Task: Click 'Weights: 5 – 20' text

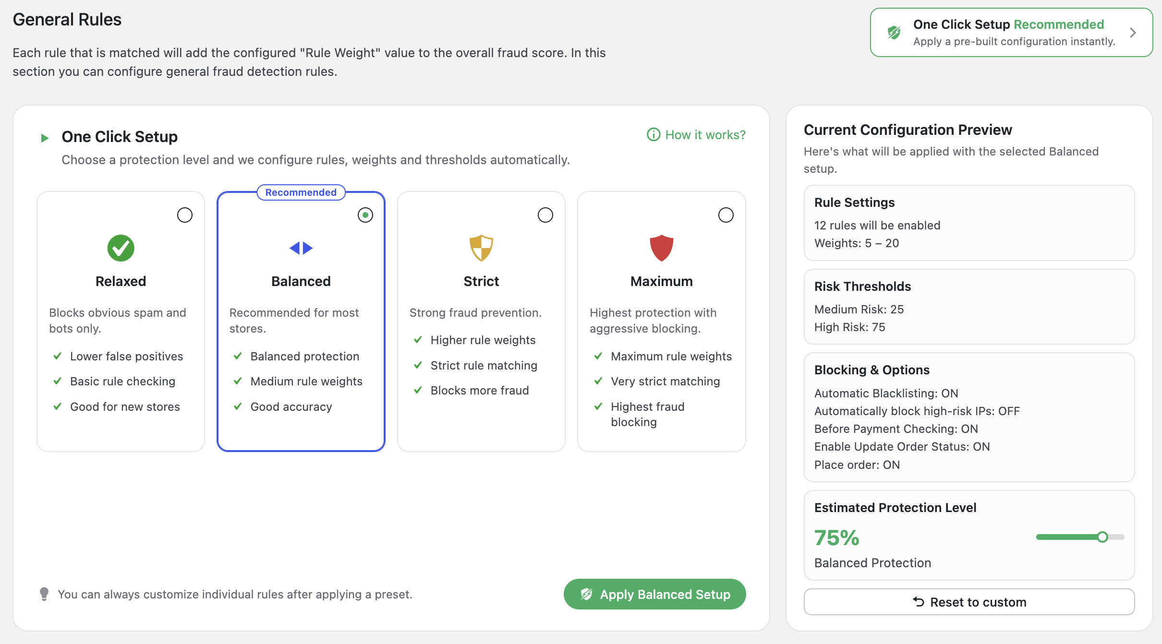Action: 857,243
